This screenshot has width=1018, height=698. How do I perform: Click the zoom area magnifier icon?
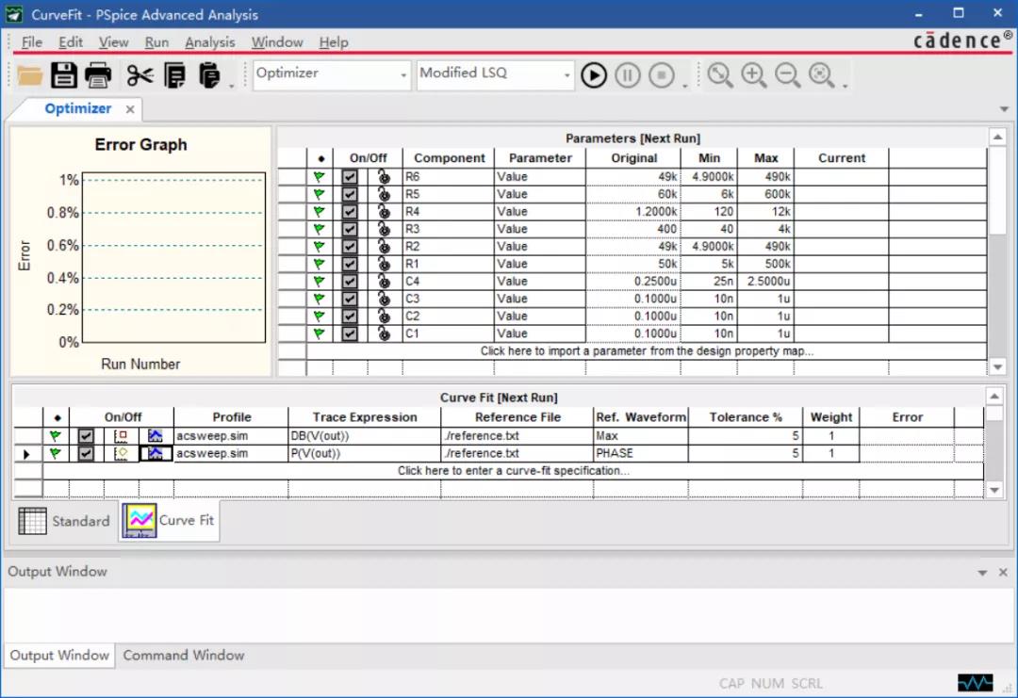coord(719,75)
